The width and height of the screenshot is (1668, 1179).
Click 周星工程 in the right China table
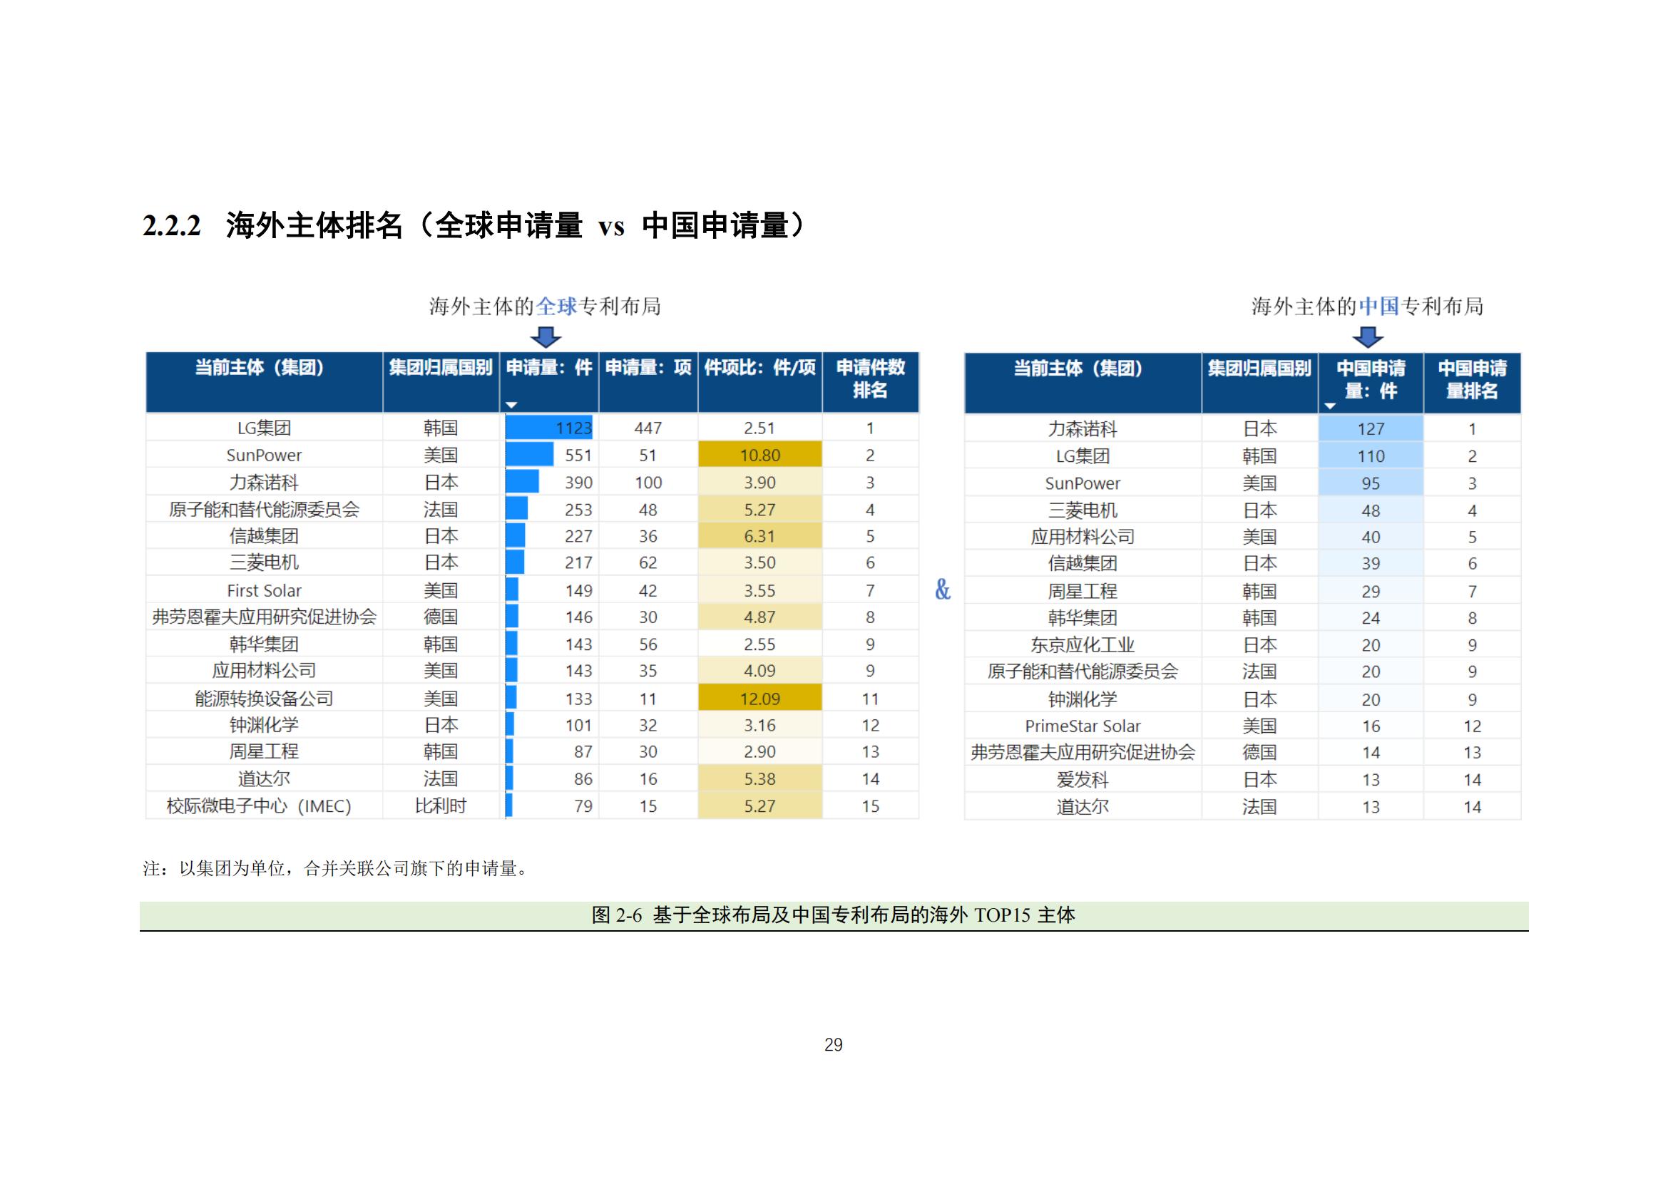coord(1083,592)
